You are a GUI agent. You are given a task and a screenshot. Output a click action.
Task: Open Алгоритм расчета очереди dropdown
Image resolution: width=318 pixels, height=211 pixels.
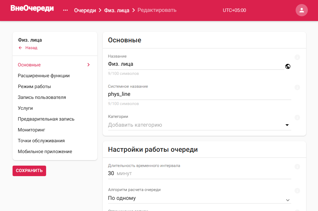pos(200,198)
